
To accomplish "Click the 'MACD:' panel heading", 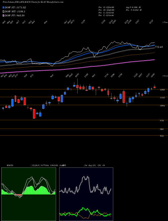I will 10,165.
